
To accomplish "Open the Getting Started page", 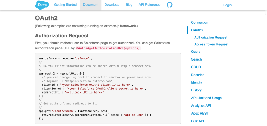I will point(65,5).
